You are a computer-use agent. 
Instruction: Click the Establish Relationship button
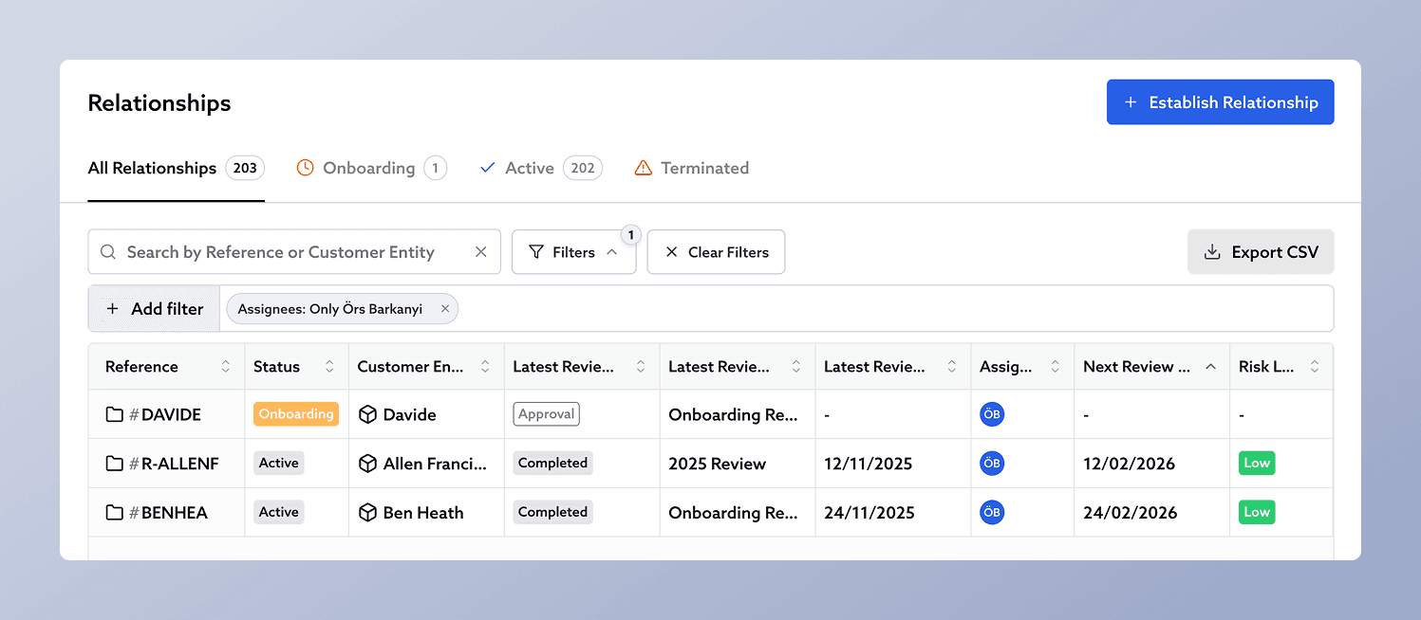1220,101
